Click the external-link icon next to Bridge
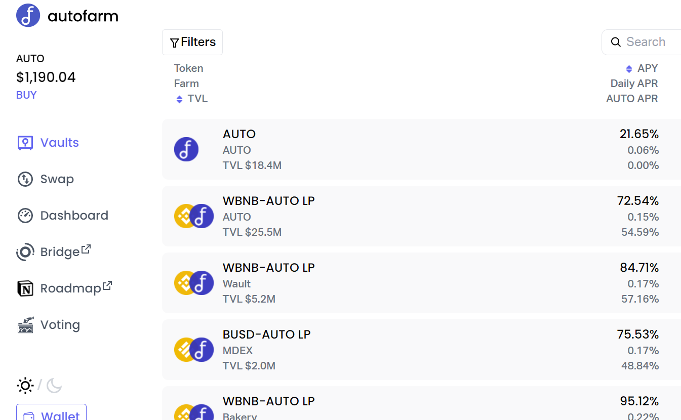 [x=86, y=249]
